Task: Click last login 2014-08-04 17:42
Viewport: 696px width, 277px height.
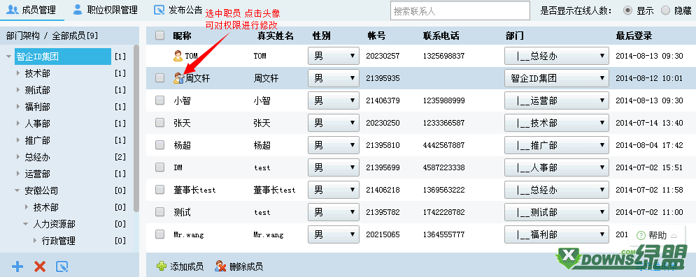Action: [x=649, y=145]
